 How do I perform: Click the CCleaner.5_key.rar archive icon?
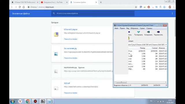point(56,34)
